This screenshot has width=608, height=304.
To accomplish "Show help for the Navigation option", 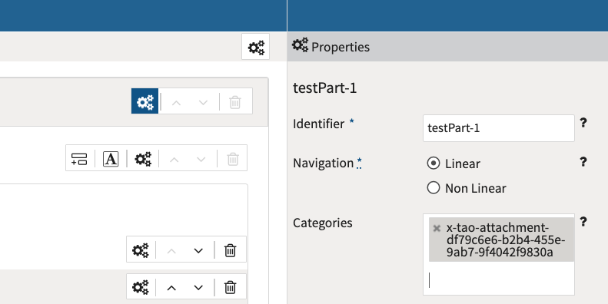I will click(x=583, y=162).
